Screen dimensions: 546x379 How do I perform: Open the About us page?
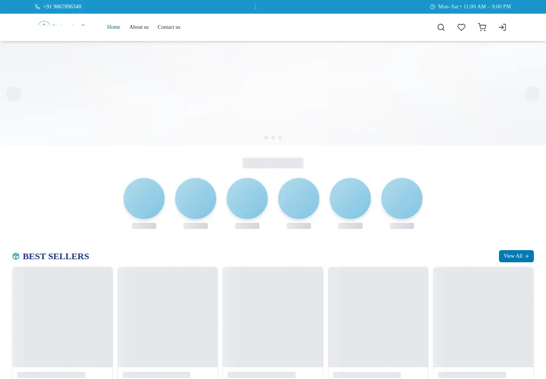[x=139, y=27]
